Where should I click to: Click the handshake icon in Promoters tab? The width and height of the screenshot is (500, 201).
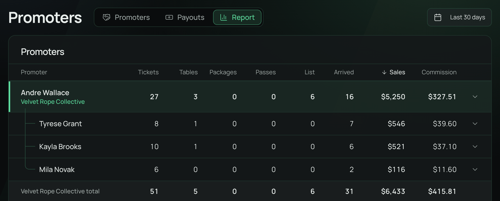(x=107, y=17)
